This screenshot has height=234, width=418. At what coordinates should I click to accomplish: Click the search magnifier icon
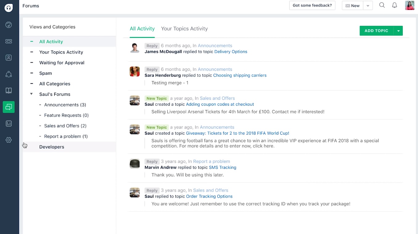pyautogui.click(x=382, y=5)
